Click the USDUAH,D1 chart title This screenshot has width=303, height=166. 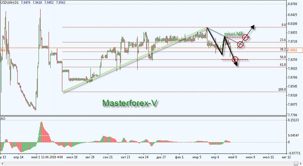pos(10,3)
